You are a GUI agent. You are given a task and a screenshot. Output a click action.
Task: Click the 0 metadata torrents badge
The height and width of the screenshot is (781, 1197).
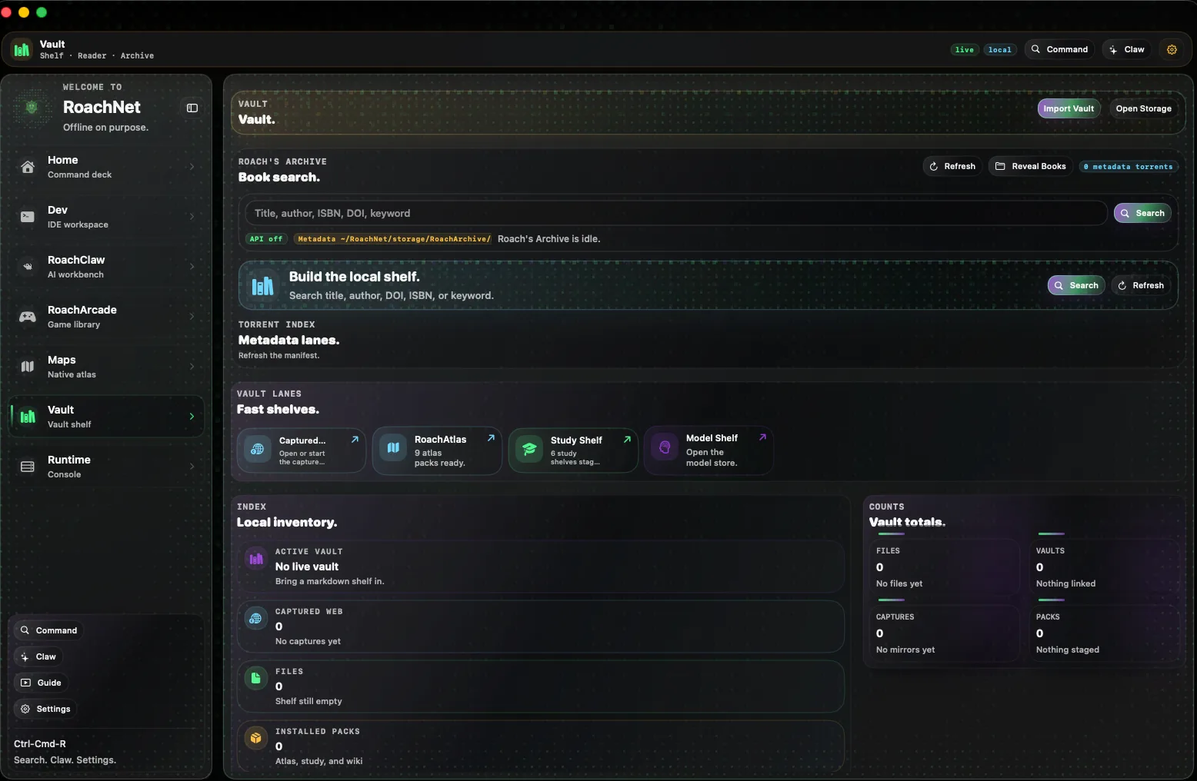coord(1129,167)
